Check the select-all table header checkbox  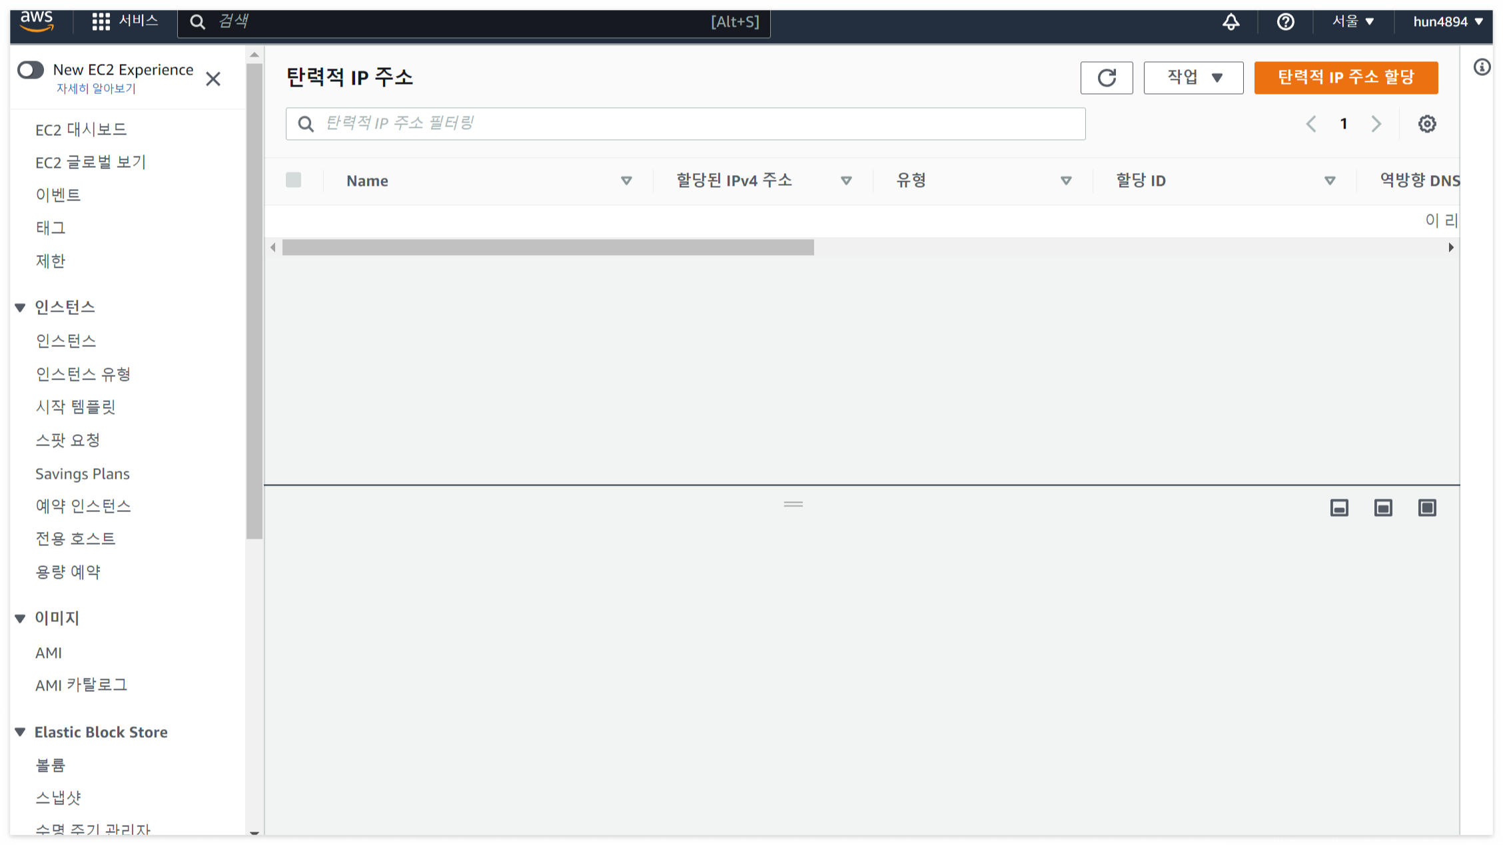pos(293,180)
